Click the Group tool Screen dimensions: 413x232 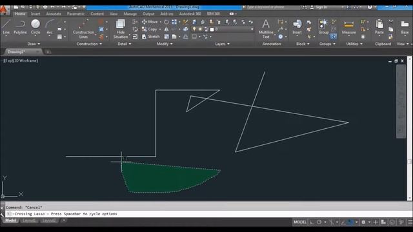(323, 27)
